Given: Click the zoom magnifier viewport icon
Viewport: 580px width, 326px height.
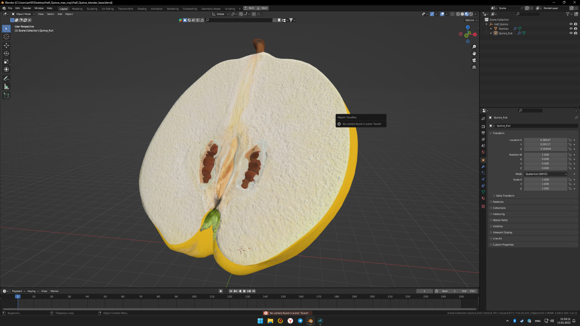Looking at the screenshot, I should coord(474,47).
